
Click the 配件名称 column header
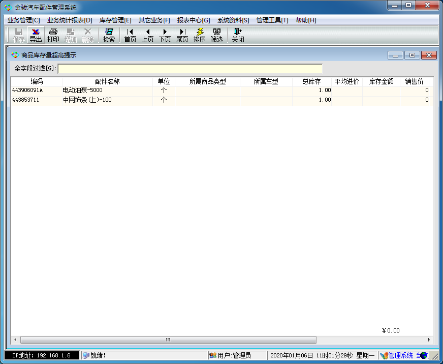(107, 82)
